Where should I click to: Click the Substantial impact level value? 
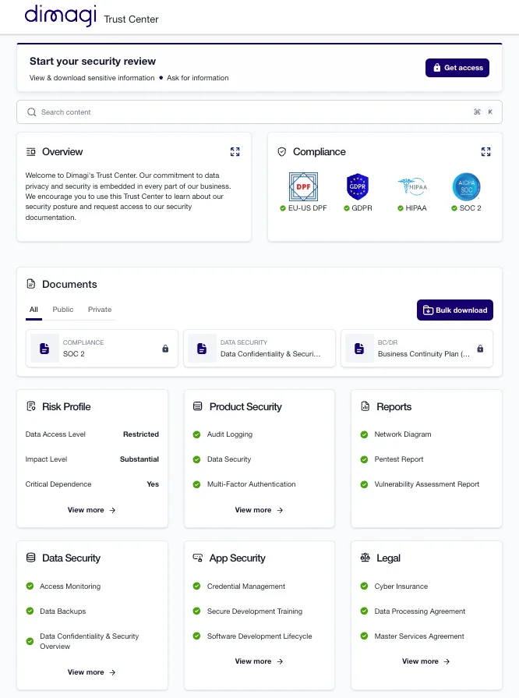coord(139,459)
